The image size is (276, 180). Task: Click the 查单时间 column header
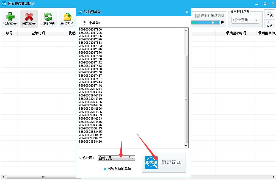tap(38, 33)
